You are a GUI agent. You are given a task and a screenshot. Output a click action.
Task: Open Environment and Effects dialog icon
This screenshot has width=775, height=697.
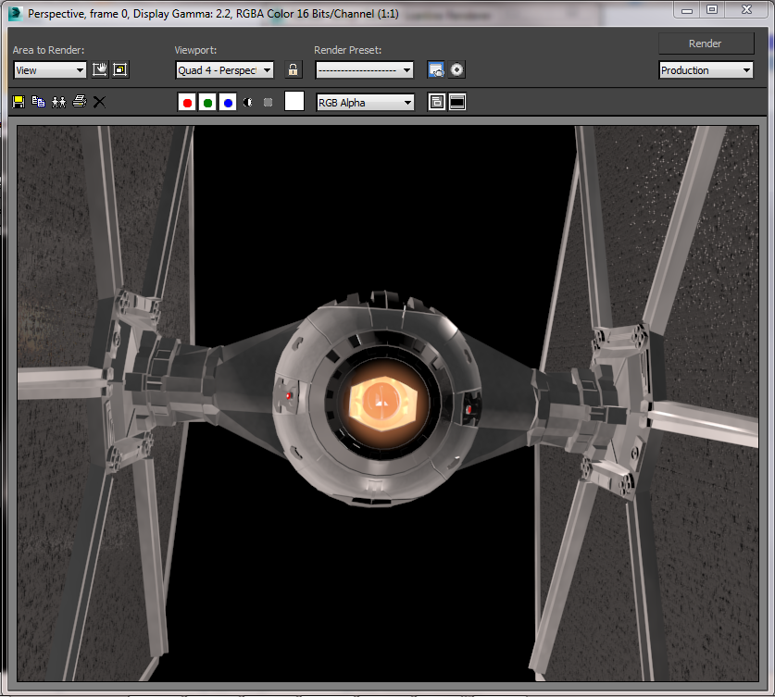pos(456,69)
